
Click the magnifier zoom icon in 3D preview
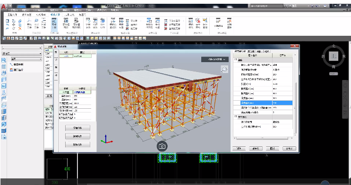pos(224,69)
